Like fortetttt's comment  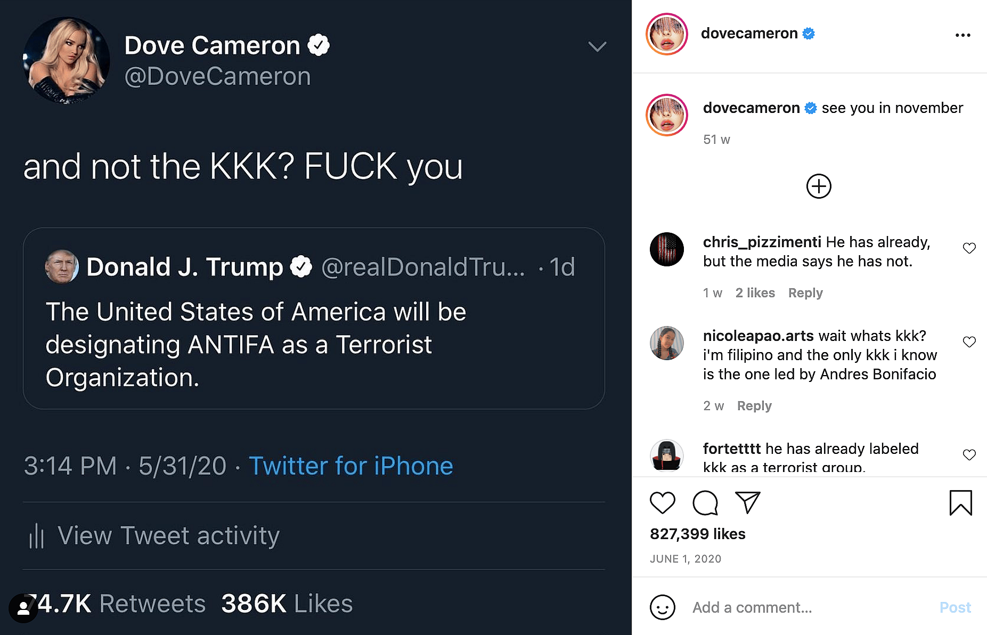tap(969, 454)
